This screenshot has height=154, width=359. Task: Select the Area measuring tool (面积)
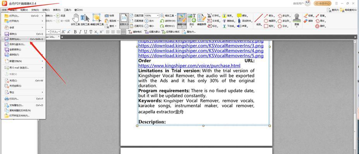point(320,26)
